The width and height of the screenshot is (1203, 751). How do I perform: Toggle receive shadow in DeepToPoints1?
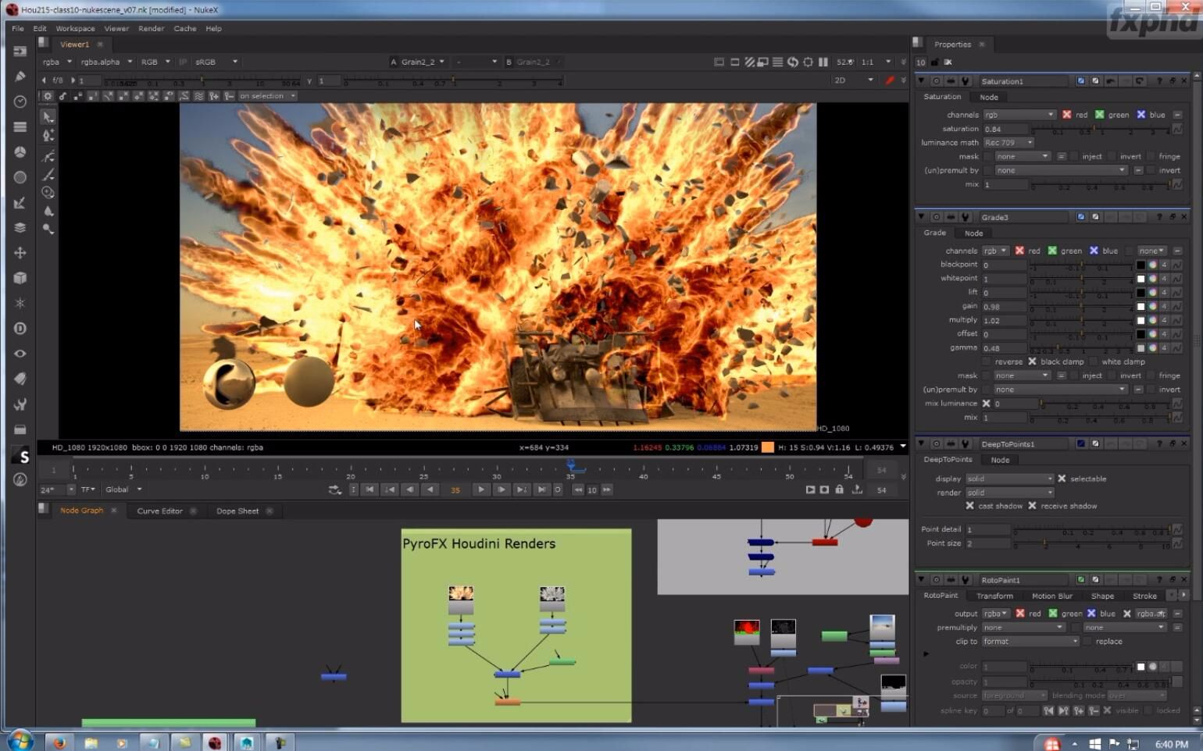[1032, 506]
